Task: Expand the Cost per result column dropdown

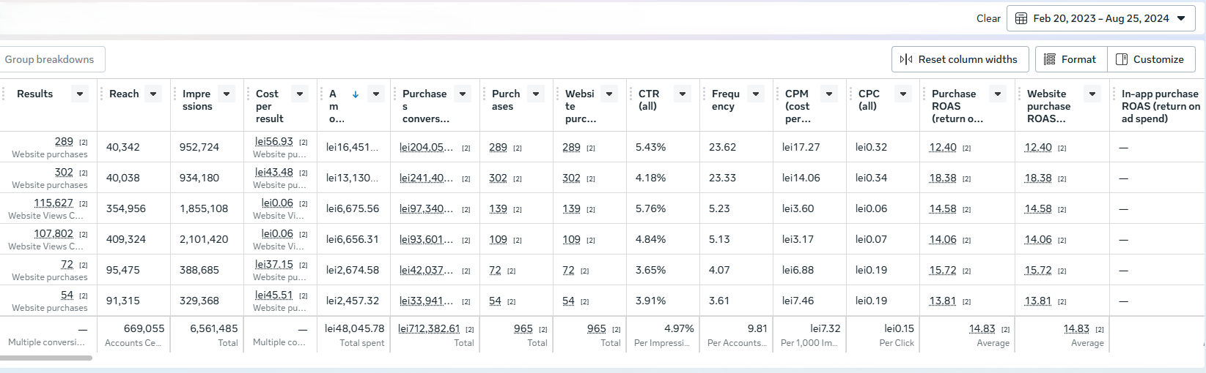Action: 300,94
